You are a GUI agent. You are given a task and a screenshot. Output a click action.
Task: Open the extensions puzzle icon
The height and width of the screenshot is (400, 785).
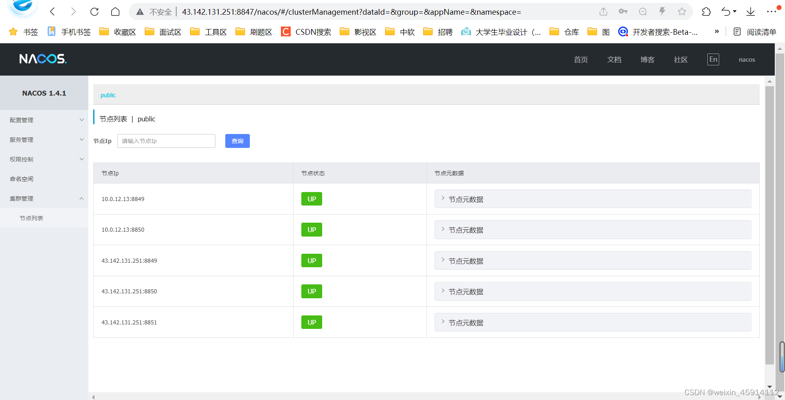pyautogui.click(x=706, y=11)
